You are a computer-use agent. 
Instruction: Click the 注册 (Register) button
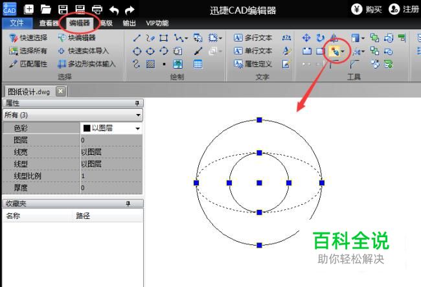[x=404, y=10]
